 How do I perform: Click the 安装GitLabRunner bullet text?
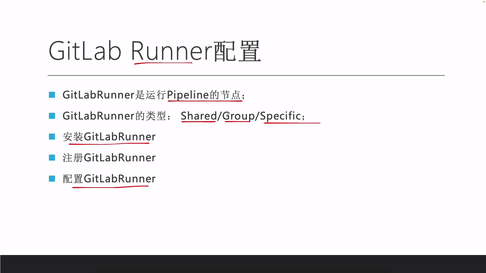click(109, 137)
